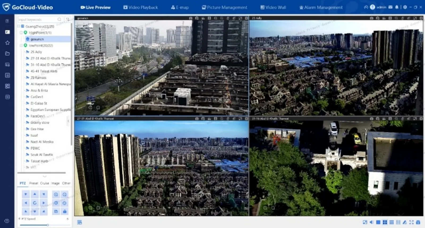Enter fullscreen from bottom toolbar
Viewport: 425px width, 228px height.
tap(411, 222)
